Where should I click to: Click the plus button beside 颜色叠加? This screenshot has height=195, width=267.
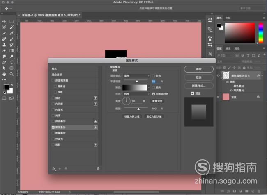(x=96, y=121)
